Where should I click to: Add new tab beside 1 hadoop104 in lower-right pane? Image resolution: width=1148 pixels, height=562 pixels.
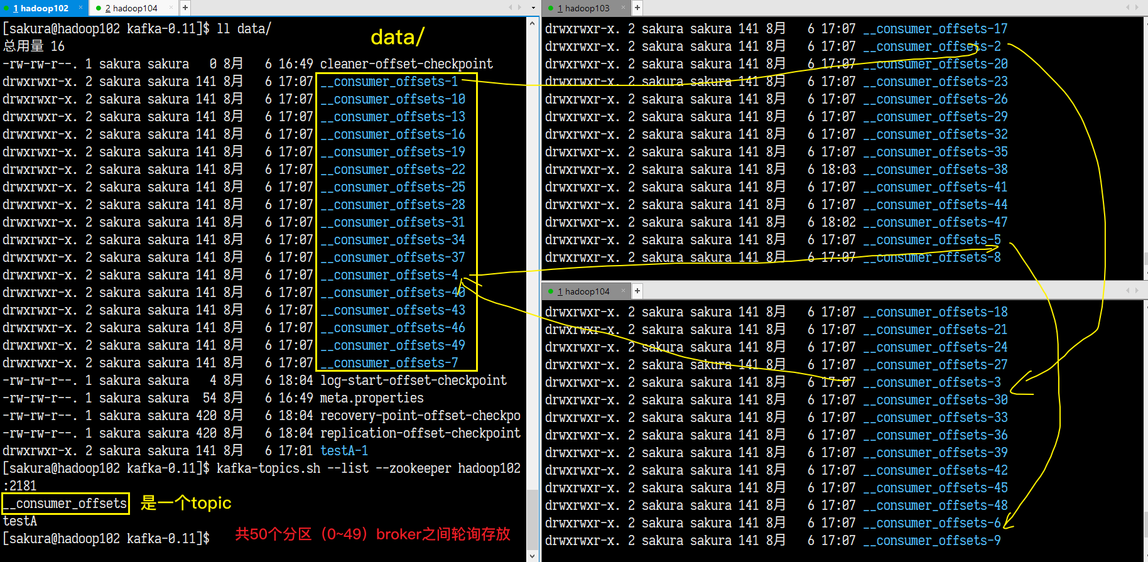637,291
